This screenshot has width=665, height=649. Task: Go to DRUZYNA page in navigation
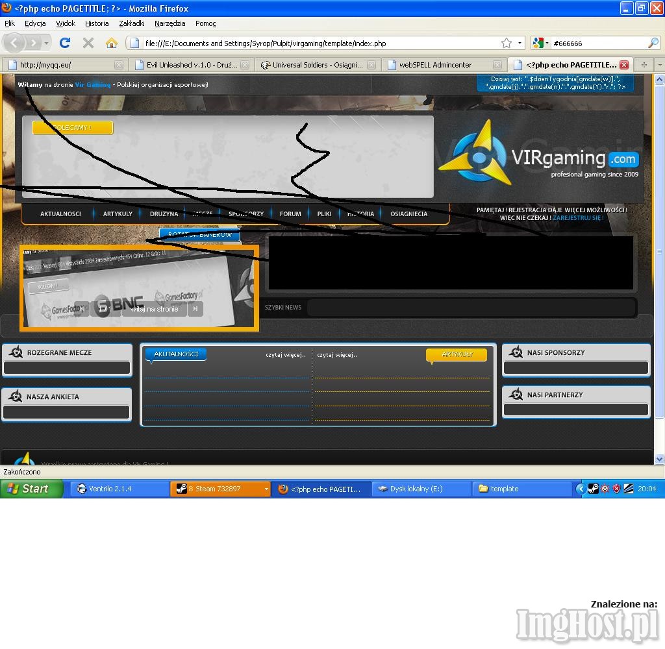(x=164, y=214)
